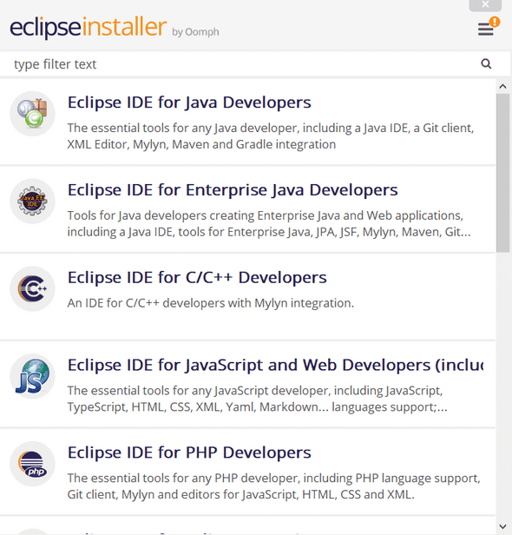Image resolution: width=512 pixels, height=535 pixels.
Task: Click the scrollbar up arrow
Action: (502, 86)
